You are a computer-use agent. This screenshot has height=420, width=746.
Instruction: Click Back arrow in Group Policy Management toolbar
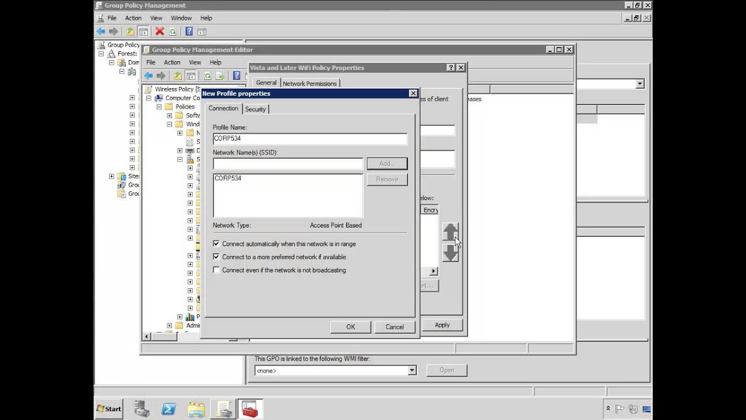(x=101, y=32)
